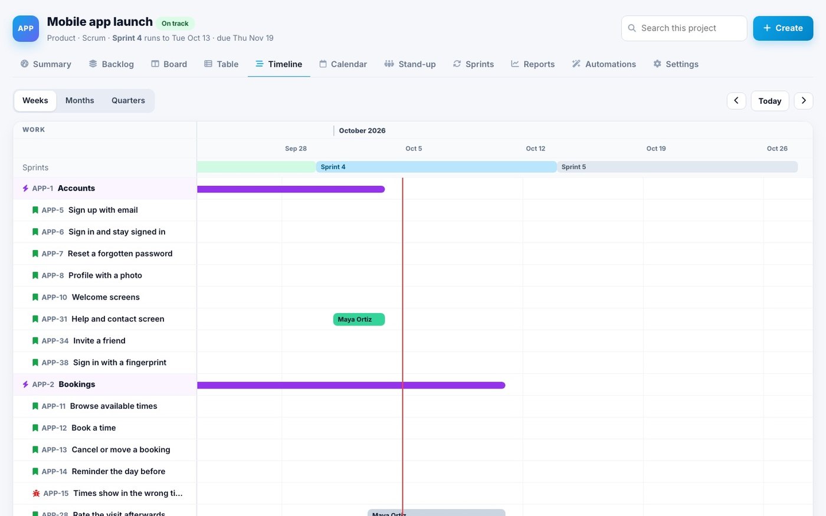Viewport: 826px width, 516px height.
Task: Click the Create button
Action: click(x=783, y=28)
